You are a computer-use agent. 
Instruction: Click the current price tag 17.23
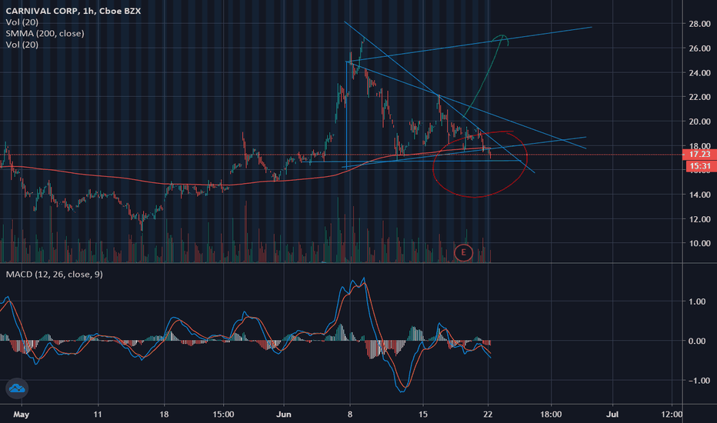click(x=699, y=155)
